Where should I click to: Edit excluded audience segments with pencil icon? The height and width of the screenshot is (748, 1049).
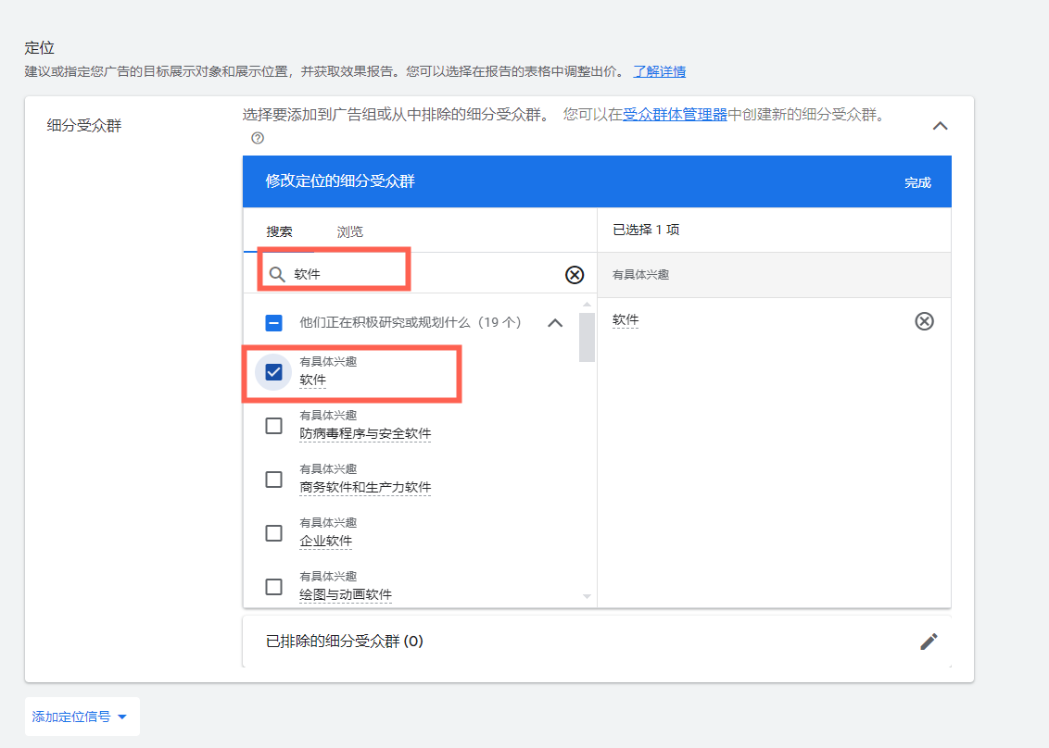pyautogui.click(x=929, y=642)
